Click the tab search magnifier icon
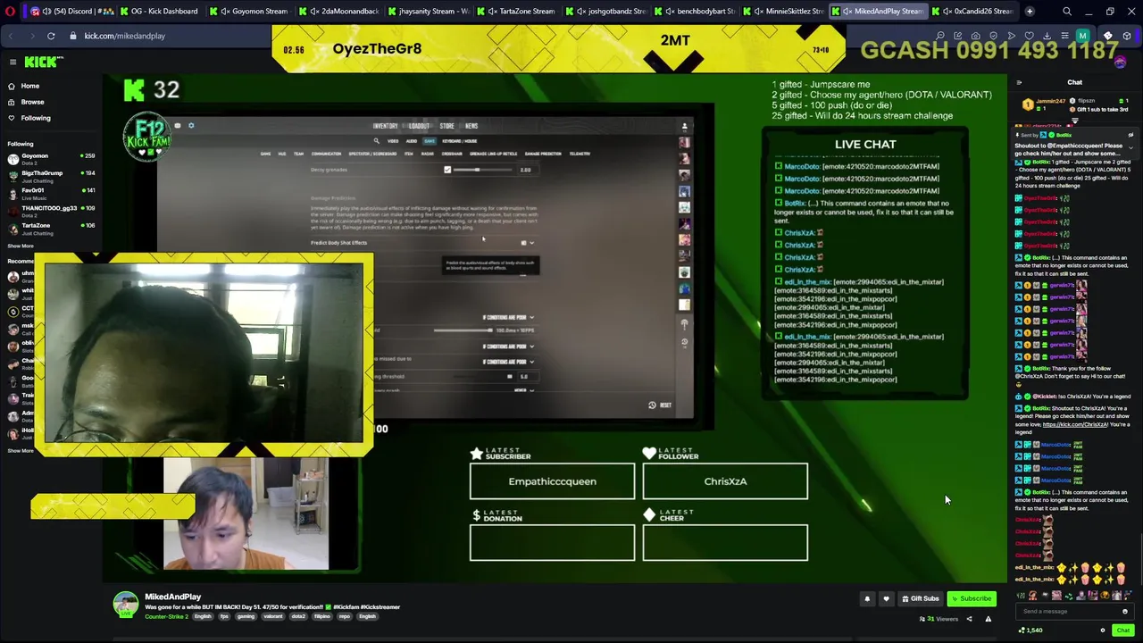This screenshot has width=1143, height=643. tap(1067, 12)
